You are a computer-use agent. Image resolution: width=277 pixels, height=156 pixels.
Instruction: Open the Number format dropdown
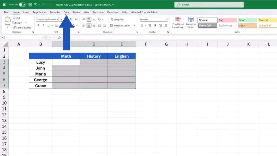pyautogui.click(x=167, y=19)
